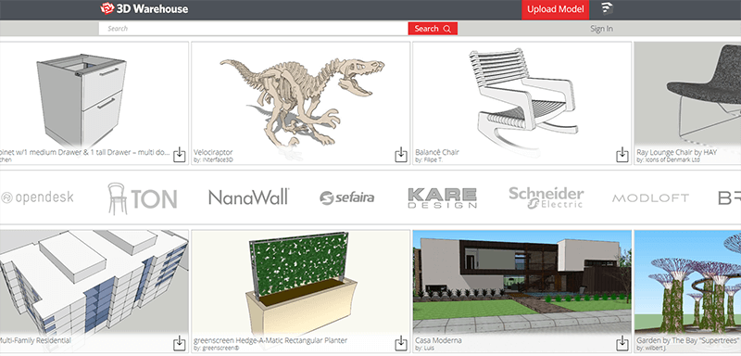Open the Sign In link

(601, 29)
